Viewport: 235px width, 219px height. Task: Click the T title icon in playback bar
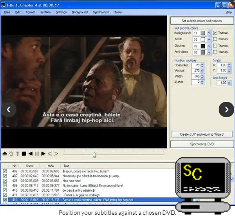tap(18, 154)
